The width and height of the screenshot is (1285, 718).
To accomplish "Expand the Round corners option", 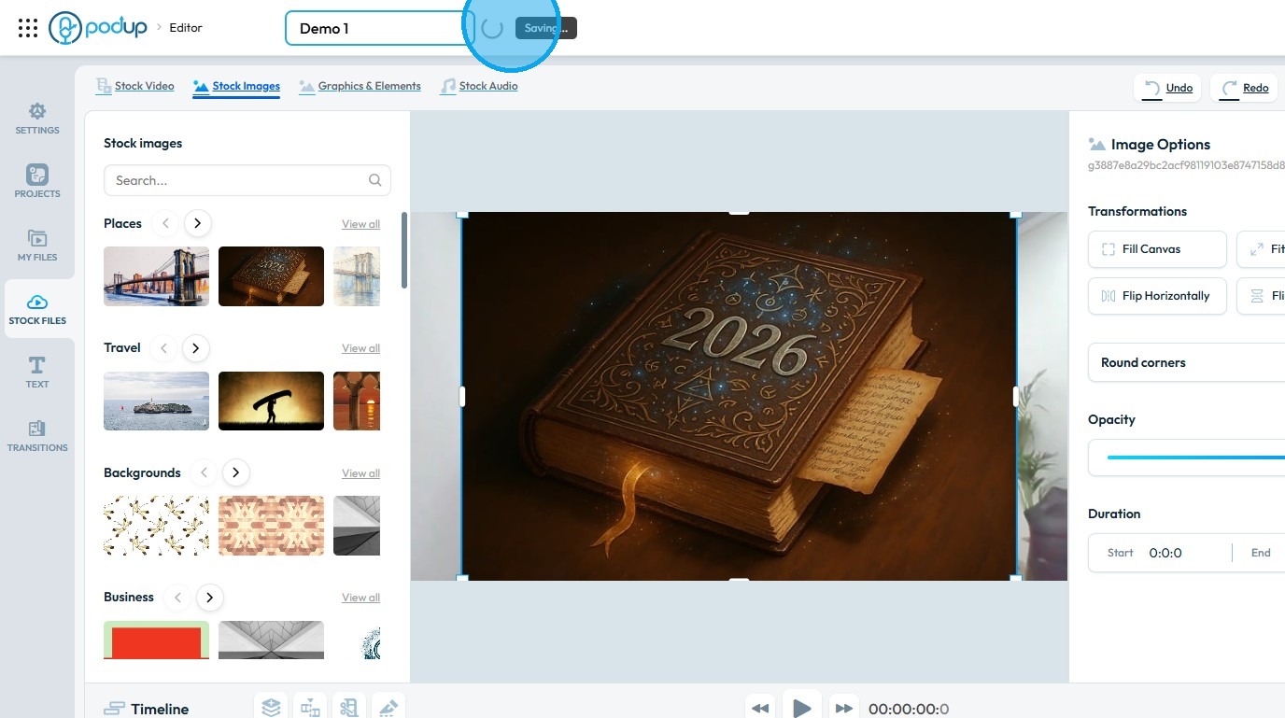I will pos(1187,362).
